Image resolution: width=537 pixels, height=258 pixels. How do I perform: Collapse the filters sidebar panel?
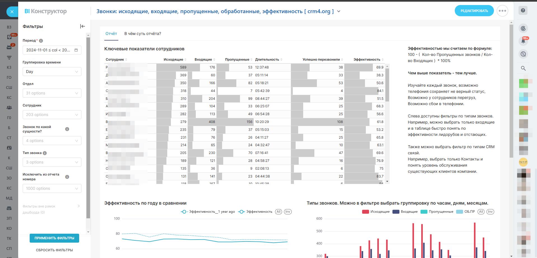tap(83, 26)
